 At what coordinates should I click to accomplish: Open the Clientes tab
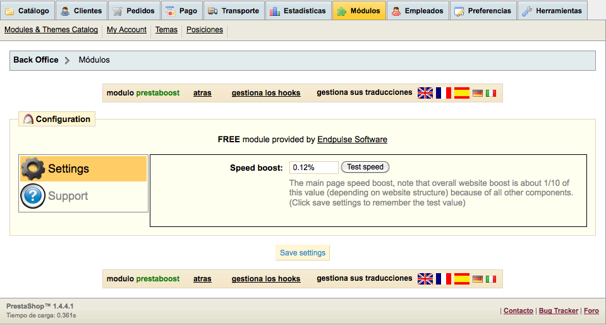[x=82, y=11]
